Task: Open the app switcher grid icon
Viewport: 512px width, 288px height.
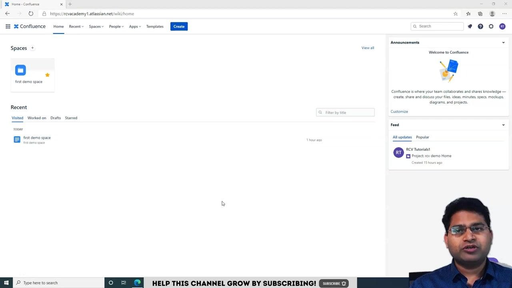Action: [8, 26]
